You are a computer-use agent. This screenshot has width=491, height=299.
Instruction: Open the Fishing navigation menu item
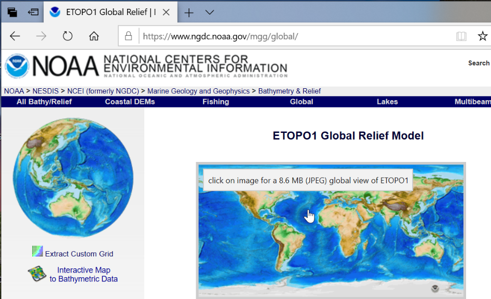tap(215, 102)
